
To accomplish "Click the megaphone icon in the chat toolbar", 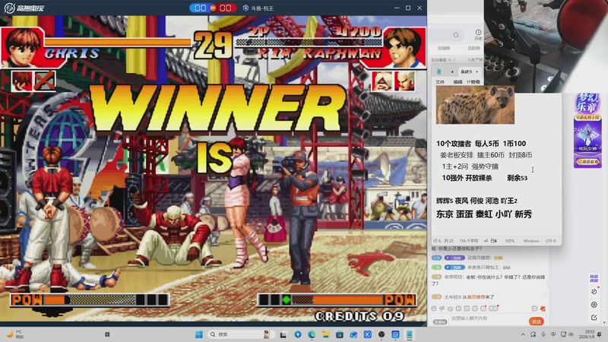I will pos(442,309).
